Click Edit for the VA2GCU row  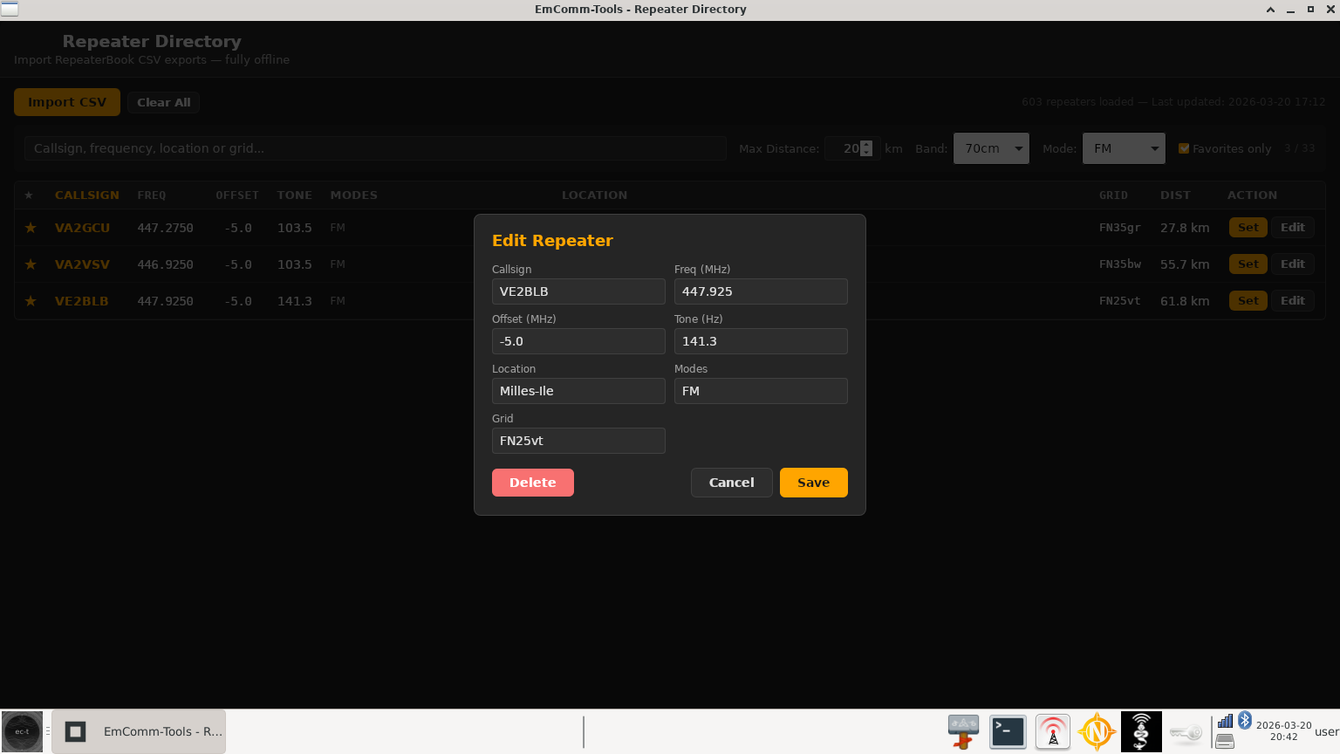(x=1293, y=228)
